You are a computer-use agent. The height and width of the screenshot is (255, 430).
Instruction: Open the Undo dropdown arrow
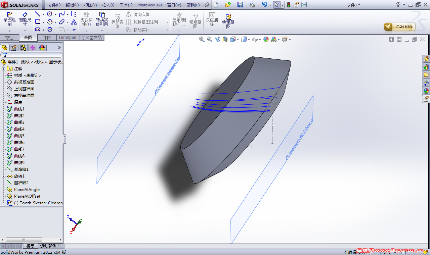(269, 5)
